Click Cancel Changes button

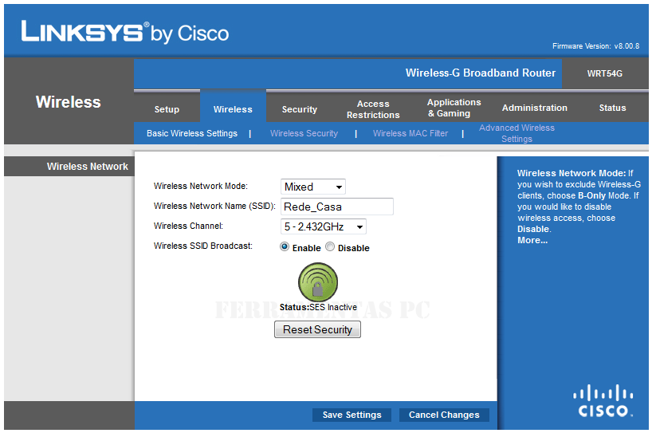444,415
